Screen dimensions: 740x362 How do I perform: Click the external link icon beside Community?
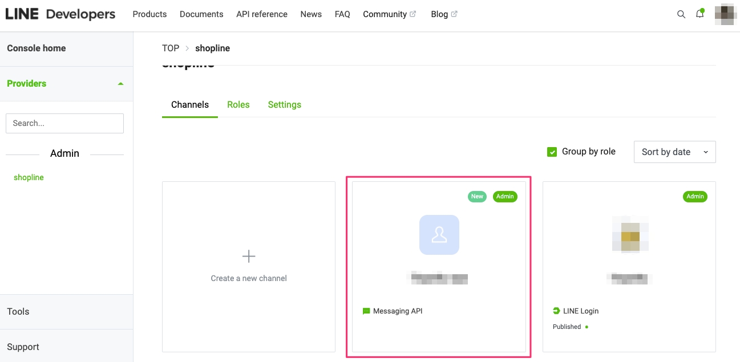coord(413,14)
